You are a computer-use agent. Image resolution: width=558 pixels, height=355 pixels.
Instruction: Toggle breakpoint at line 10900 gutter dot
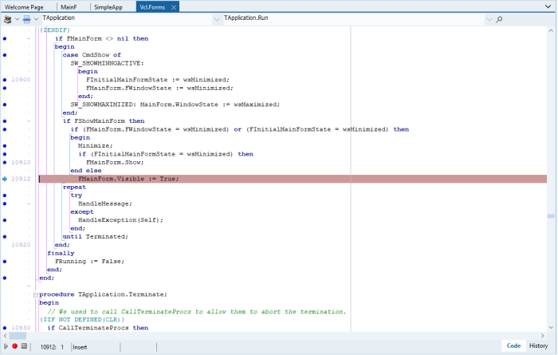pyautogui.click(x=5, y=80)
